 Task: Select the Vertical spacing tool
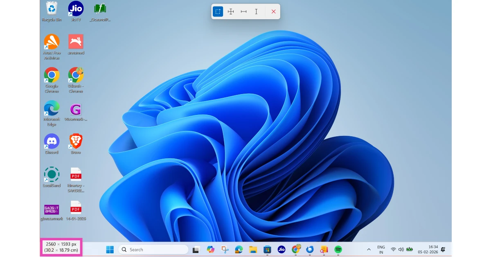click(256, 11)
